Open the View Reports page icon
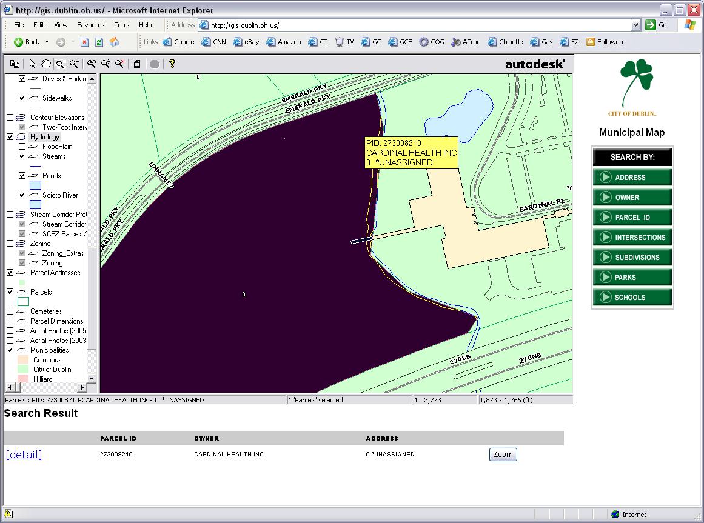The height and width of the screenshot is (523, 704). coord(137,64)
